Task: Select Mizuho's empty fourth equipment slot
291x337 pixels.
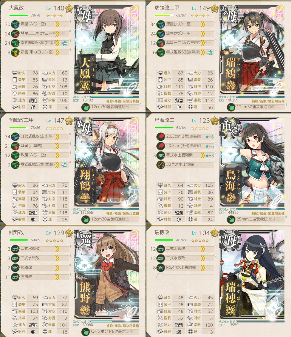Action: pos(185,277)
